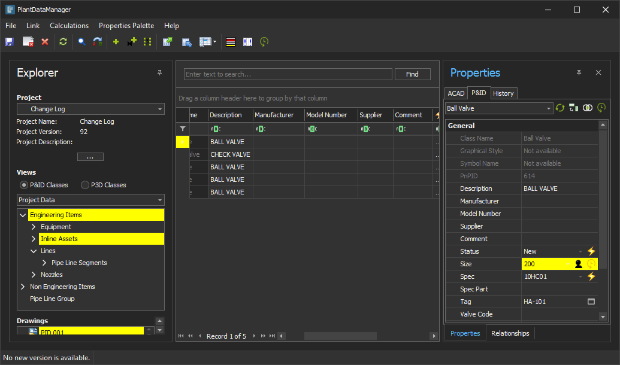Screen dimensions: 620x365
Task: Click the Find button
Action: pos(412,74)
